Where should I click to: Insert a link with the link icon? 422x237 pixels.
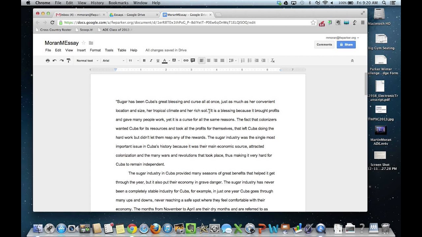pos(186,61)
